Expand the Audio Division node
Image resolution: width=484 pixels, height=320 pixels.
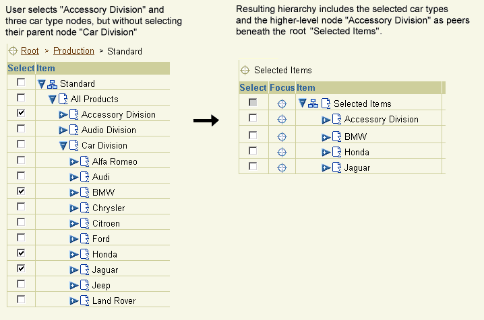(63, 130)
